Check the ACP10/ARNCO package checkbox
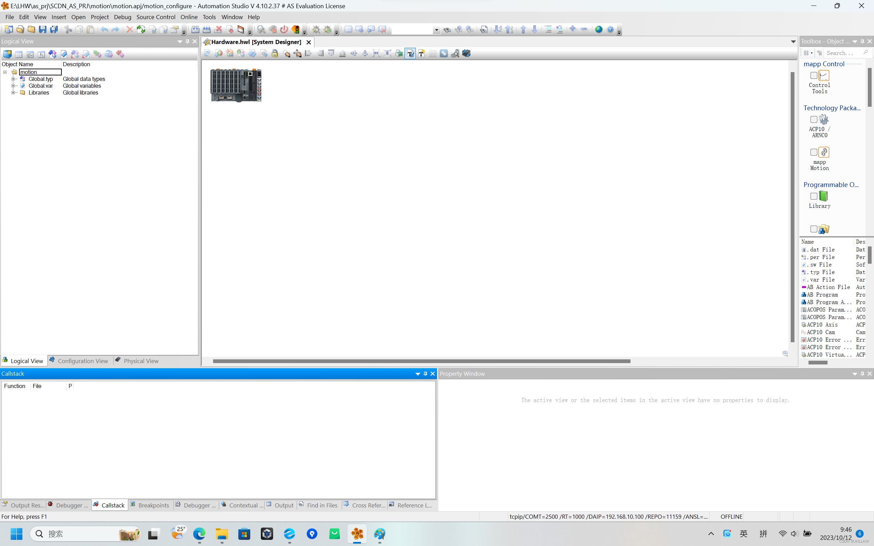The height and width of the screenshot is (546, 874). pos(814,119)
